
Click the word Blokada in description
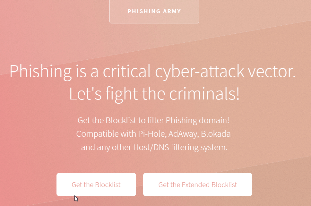pyautogui.click(x=216, y=134)
